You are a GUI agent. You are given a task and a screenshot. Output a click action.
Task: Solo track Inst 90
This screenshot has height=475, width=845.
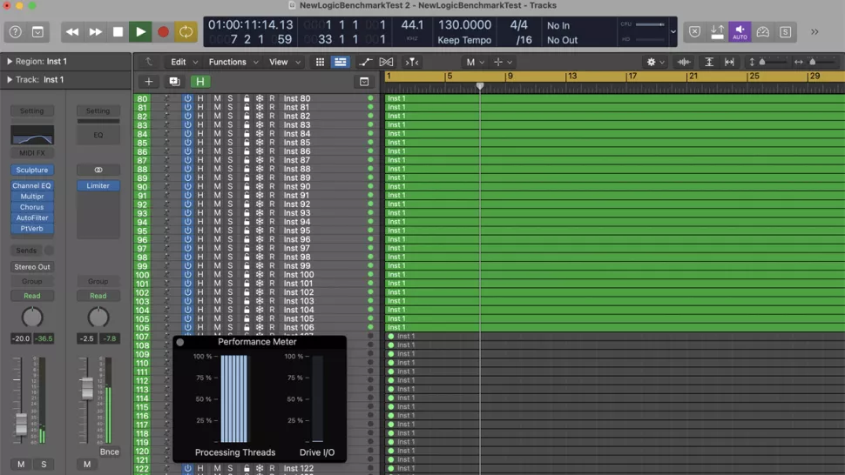click(230, 187)
